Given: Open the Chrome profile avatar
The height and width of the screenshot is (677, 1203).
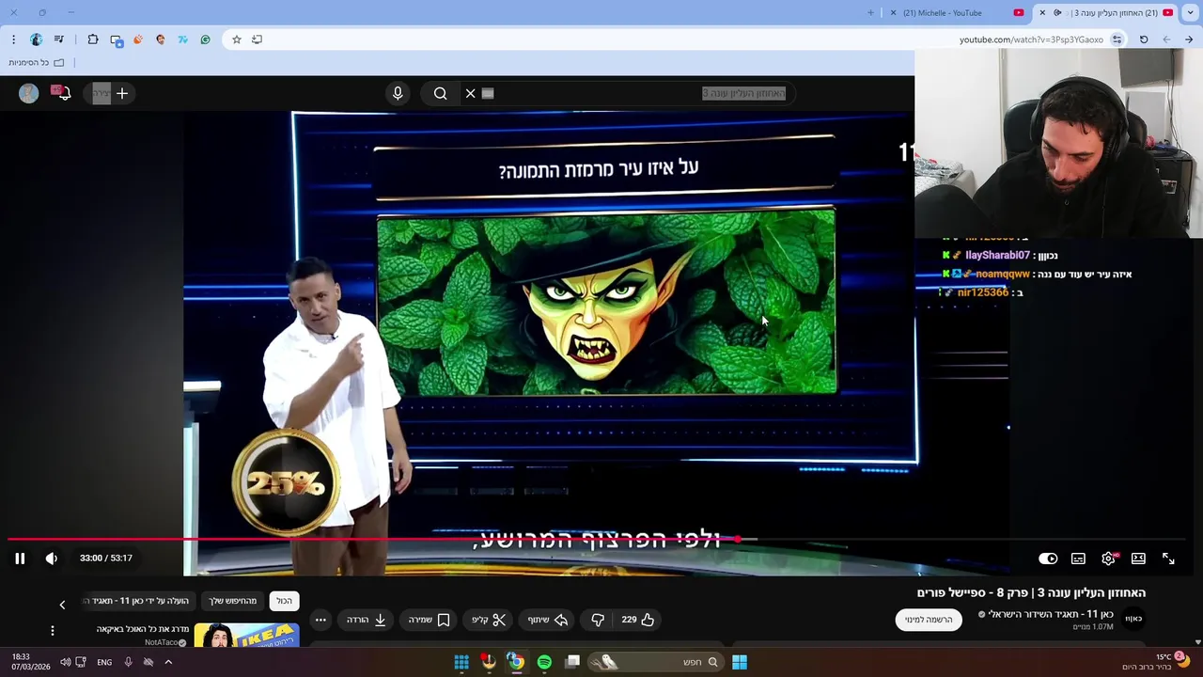Looking at the screenshot, I should coord(36,39).
